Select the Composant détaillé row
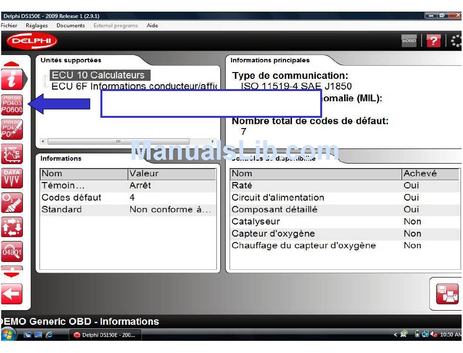Viewport: 463px width, 353px height. pos(345,210)
